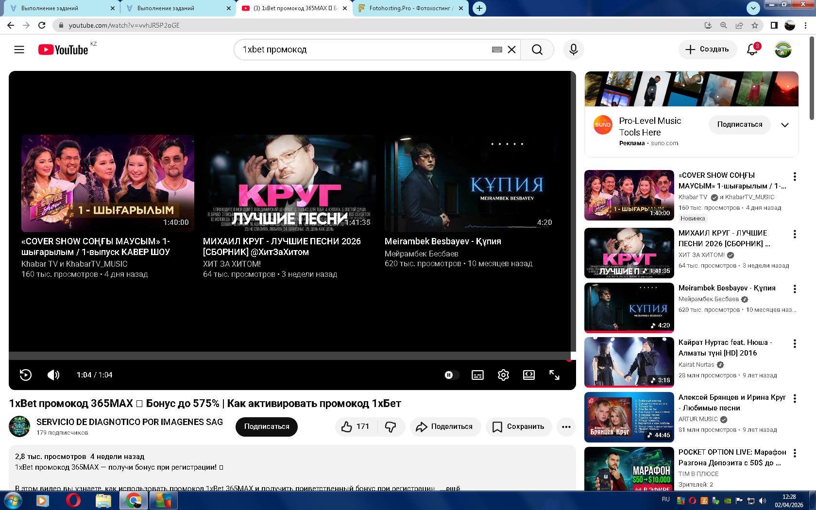Open Chrome tab search dropdown

[x=753, y=8]
